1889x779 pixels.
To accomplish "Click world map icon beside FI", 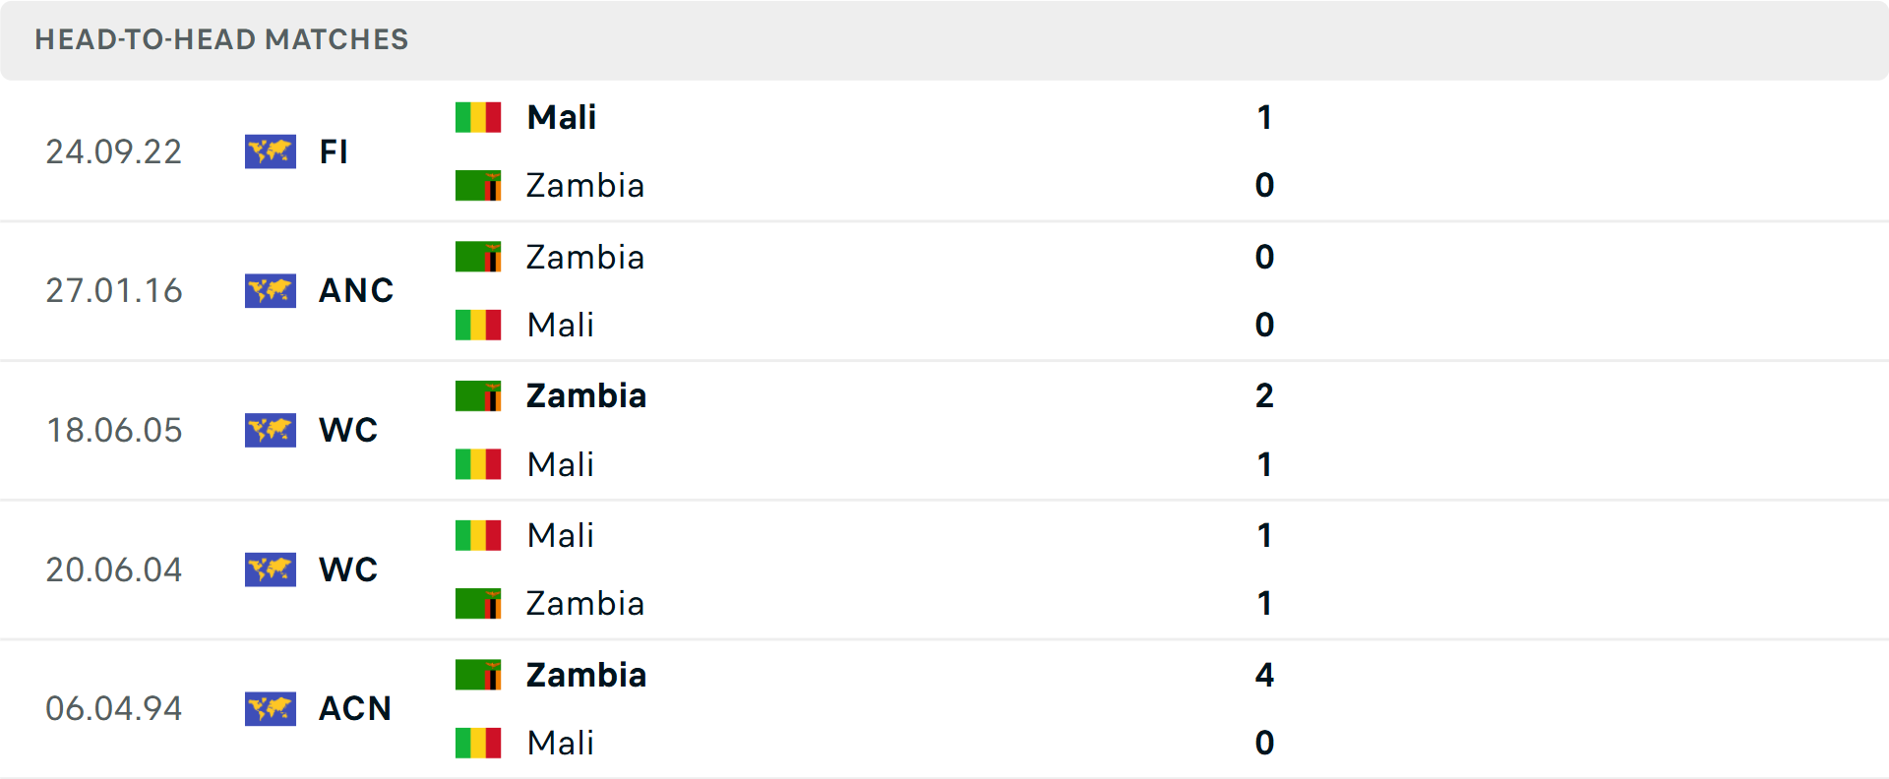I will click(x=271, y=151).
